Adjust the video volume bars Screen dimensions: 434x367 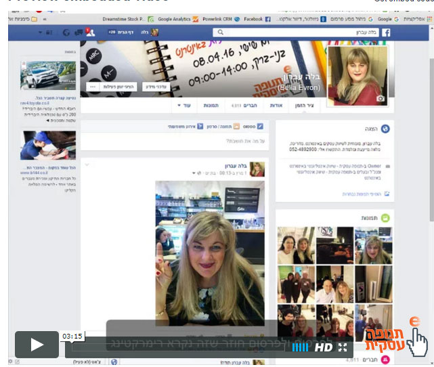pyautogui.click(x=300, y=347)
